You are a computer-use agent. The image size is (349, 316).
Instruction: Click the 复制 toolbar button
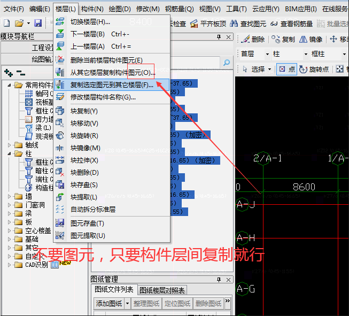(x=283, y=40)
